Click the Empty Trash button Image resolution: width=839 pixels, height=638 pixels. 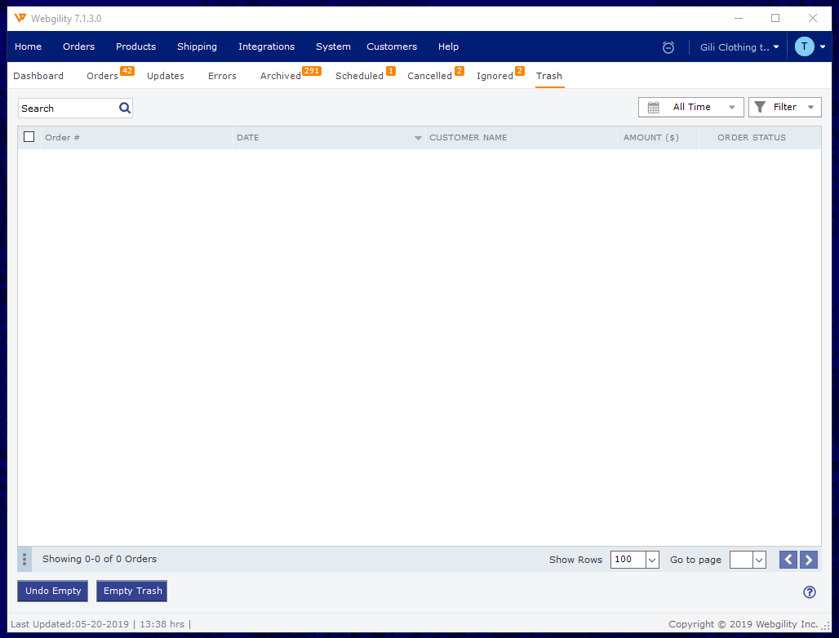click(132, 591)
